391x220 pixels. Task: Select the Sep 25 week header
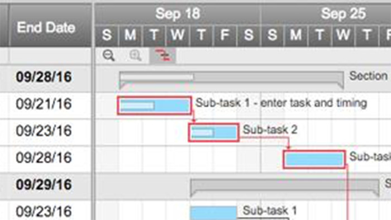(x=343, y=14)
